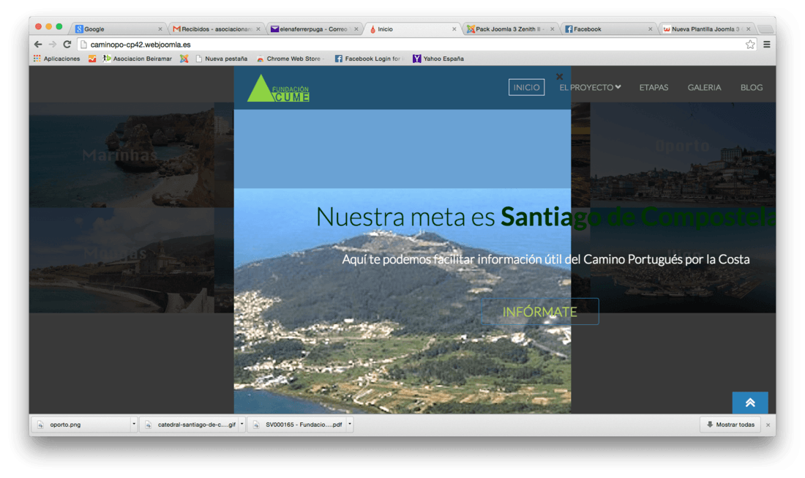Open the Chrome hamburger menu
This screenshot has width=805, height=478.
pyautogui.click(x=766, y=45)
